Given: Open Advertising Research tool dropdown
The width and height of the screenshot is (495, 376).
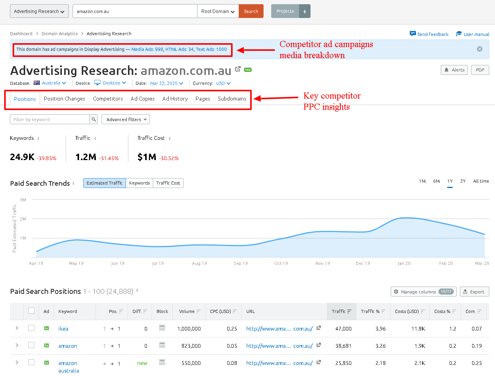Looking at the screenshot, I should pyautogui.click(x=39, y=11).
